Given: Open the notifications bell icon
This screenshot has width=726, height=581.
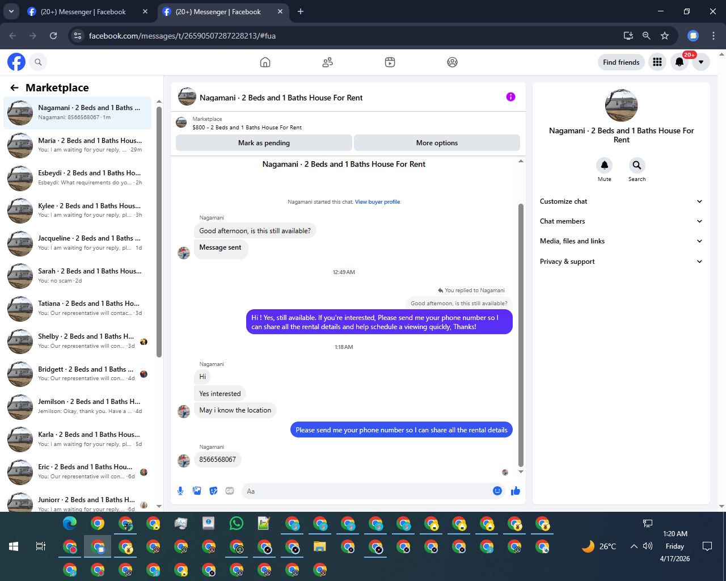Looking at the screenshot, I should (x=679, y=62).
